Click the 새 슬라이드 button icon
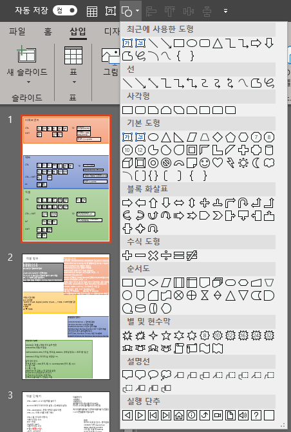 click(x=26, y=54)
